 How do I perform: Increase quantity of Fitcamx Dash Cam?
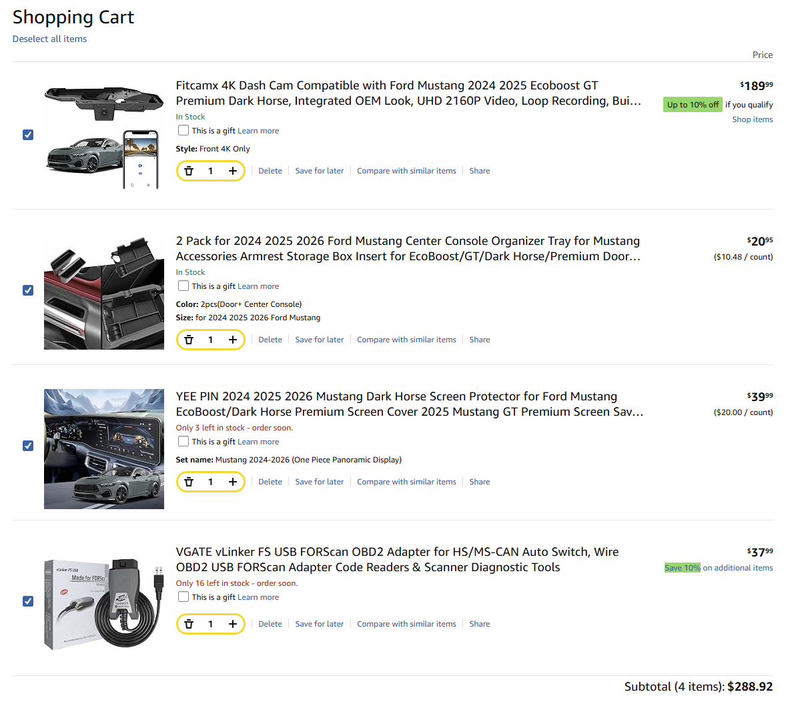(233, 171)
